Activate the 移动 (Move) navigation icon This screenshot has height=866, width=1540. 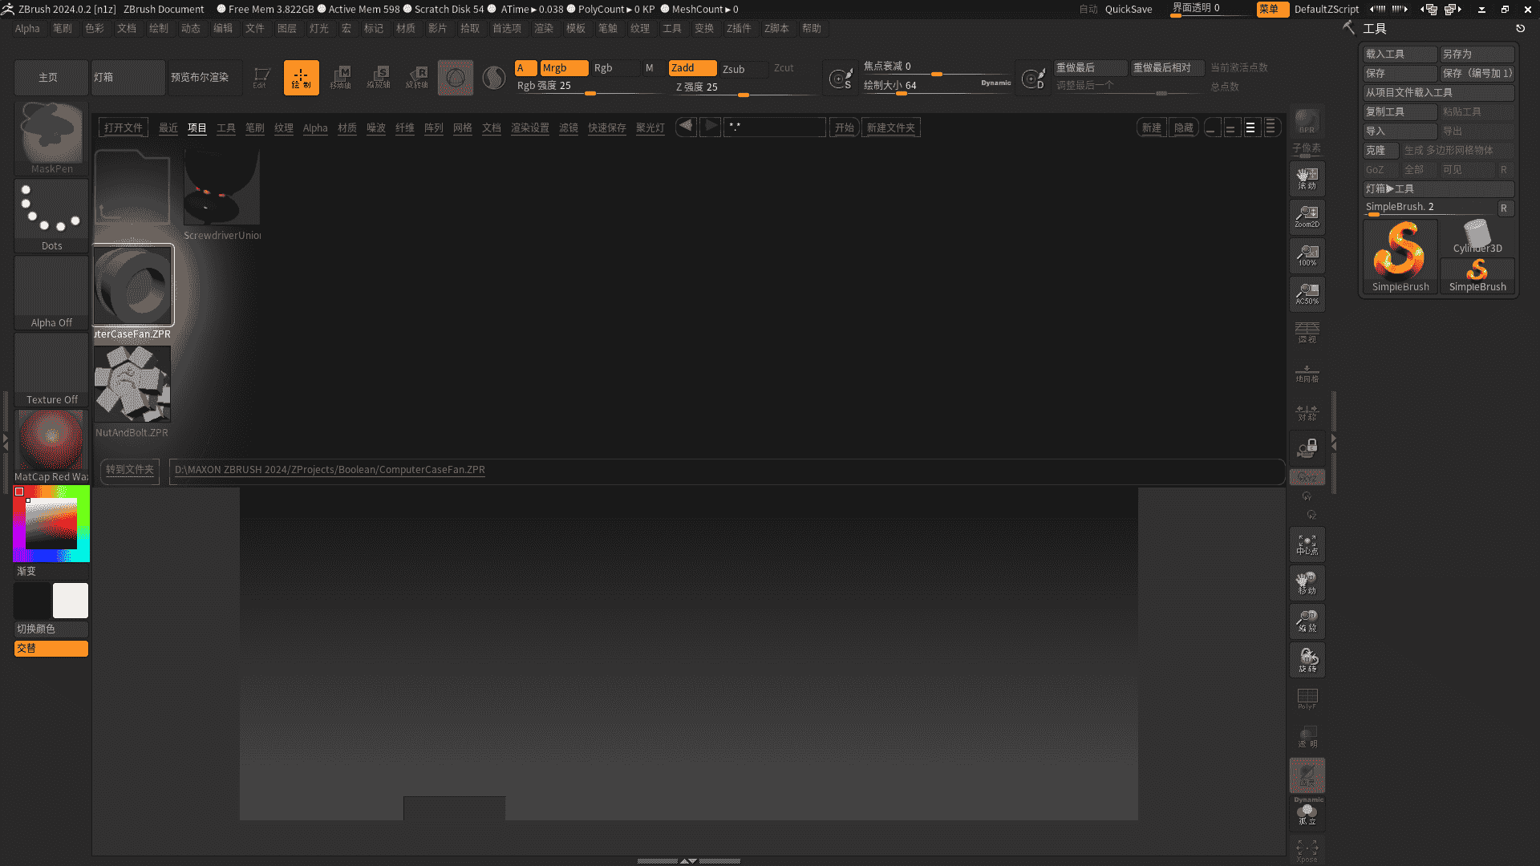(x=1307, y=583)
